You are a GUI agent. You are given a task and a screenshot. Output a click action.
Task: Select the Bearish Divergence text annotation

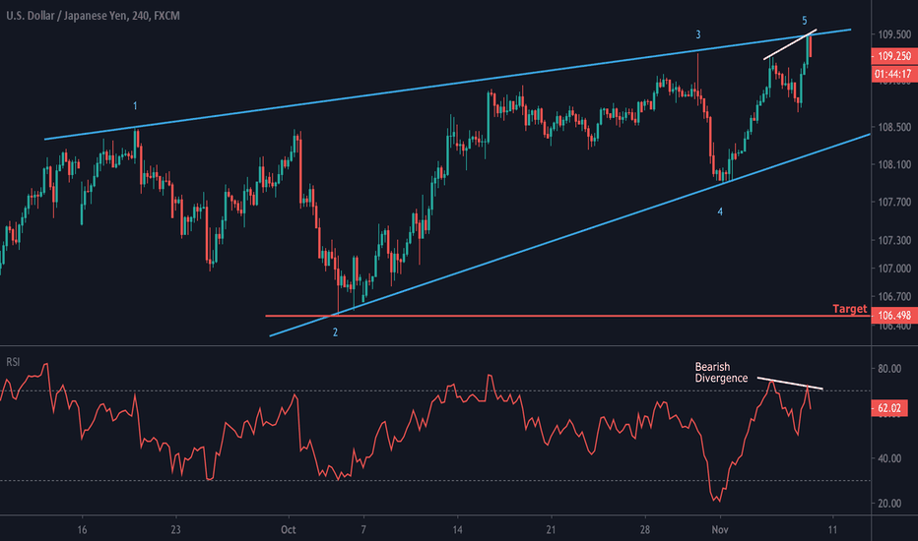(x=722, y=372)
